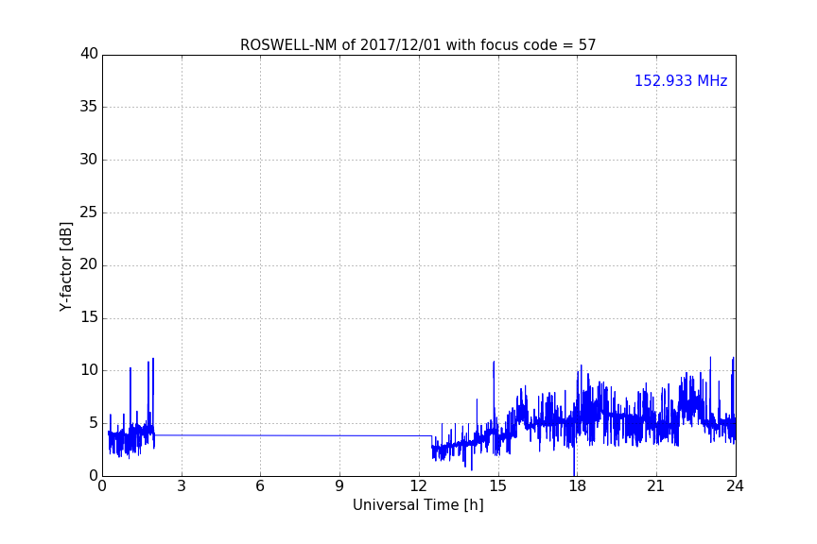Click the x-axis tick label '3'
Screen dimensions: 817x544
(182, 486)
